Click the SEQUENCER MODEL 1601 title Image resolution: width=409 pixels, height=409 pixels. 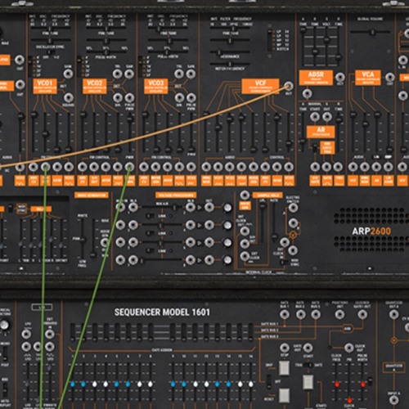click(162, 312)
